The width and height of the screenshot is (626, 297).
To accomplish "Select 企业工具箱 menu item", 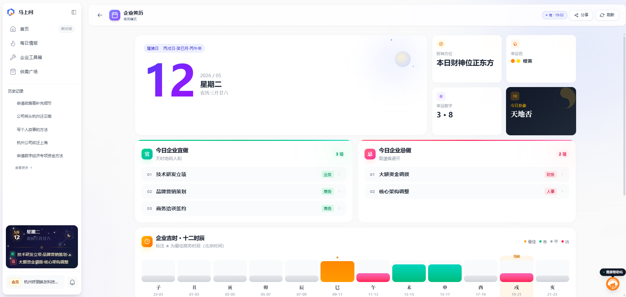I will (x=42, y=57).
